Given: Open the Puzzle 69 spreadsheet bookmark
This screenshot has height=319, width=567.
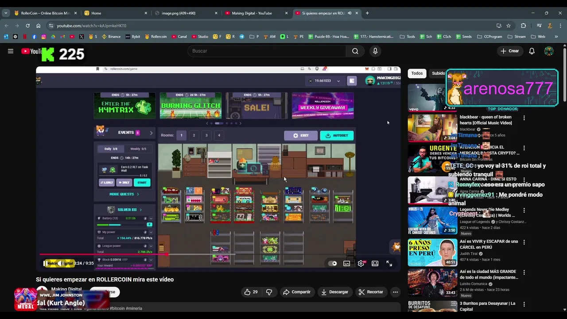Looking at the screenshot, I should (328, 36).
